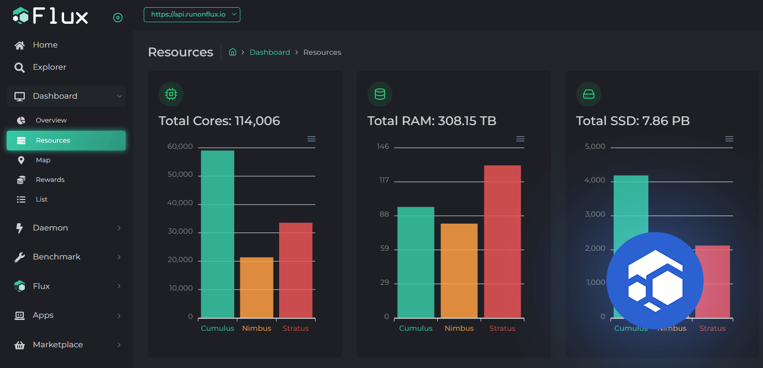The image size is (763, 368).
Task: Expand the Benchmark menu chevron
Action: (x=119, y=257)
